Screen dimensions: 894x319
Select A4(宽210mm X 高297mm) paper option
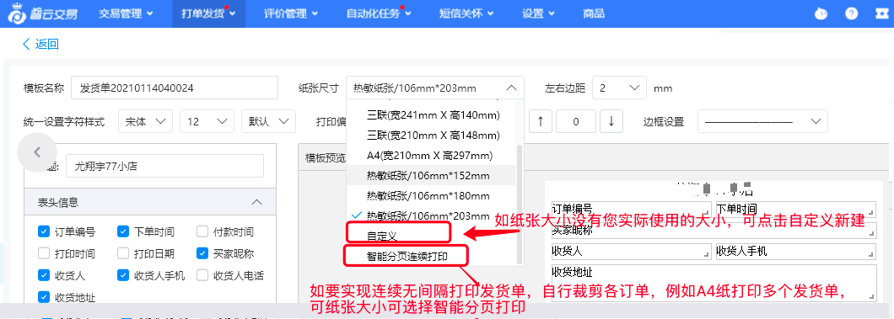point(430,155)
